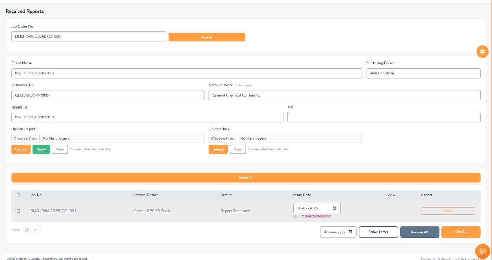This screenshot has width=492, height=260.
Task: Click the Report Generated status cell
Action: [x=235, y=211]
